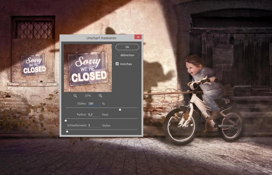Cancel using the Abbrechen button

coord(127,55)
